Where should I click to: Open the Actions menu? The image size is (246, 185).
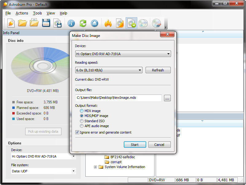click(22, 13)
